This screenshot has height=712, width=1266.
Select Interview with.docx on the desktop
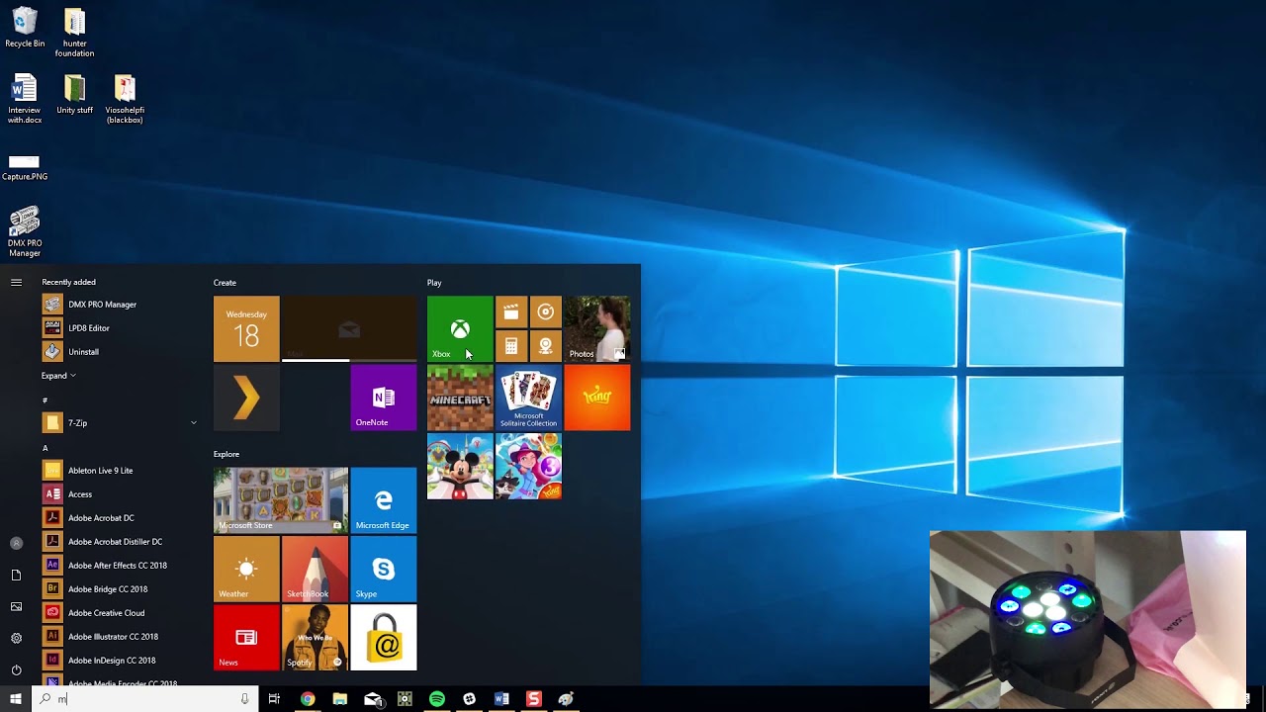coord(25,99)
